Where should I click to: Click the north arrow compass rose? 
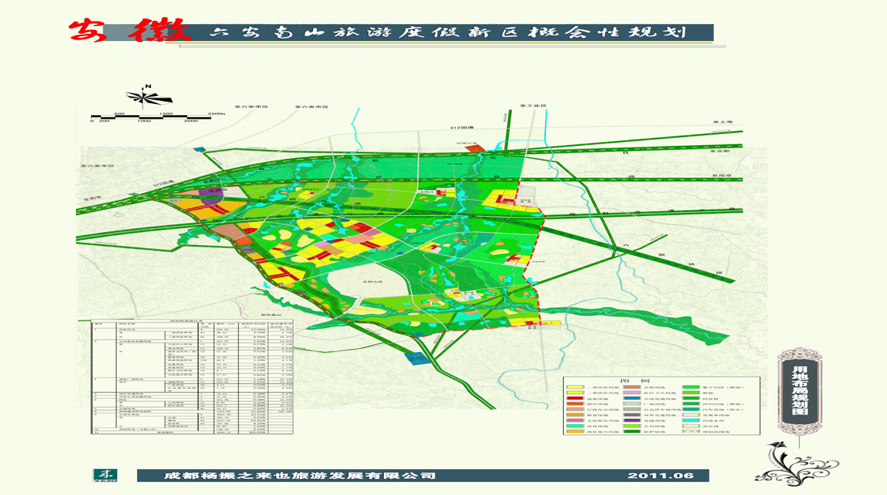coord(145,98)
